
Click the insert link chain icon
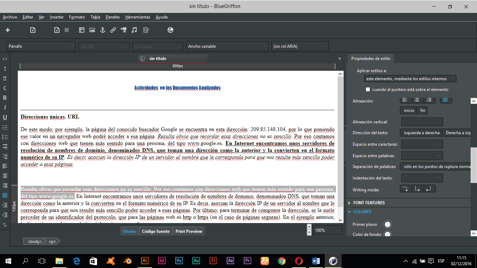(x=113, y=30)
